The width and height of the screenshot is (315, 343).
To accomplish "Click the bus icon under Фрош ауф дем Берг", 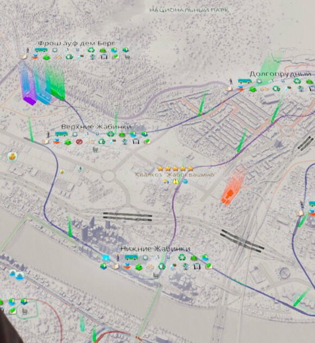I will pos(41,50).
